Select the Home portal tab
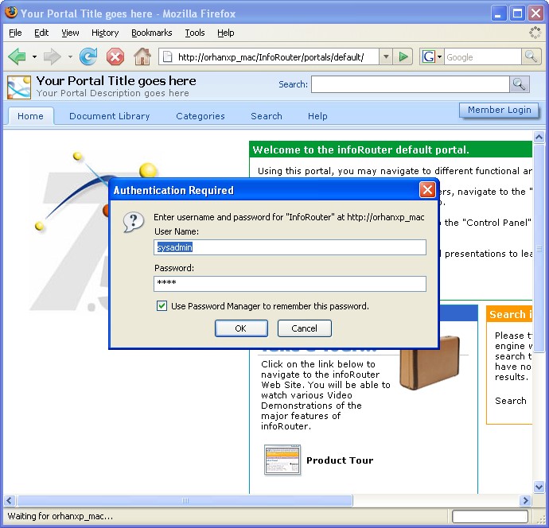The height and width of the screenshot is (528, 549). 30,116
